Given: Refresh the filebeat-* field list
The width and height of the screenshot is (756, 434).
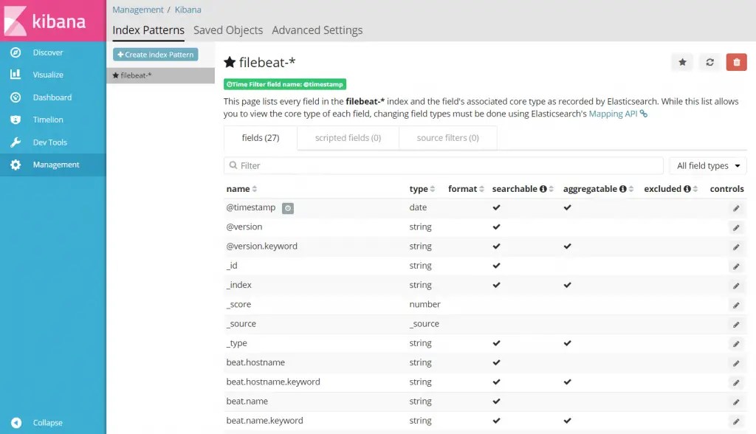Looking at the screenshot, I should point(709,62).
